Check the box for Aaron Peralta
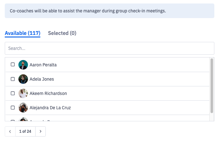 coord(13,64)
